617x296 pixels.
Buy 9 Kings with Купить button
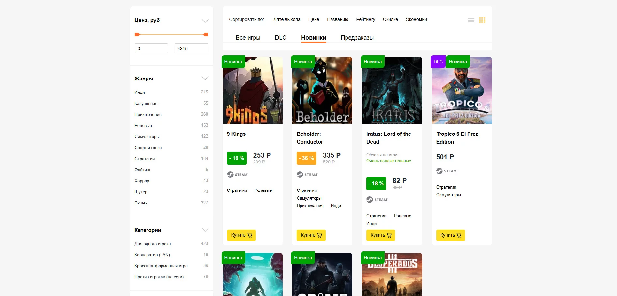tap(241, 235)
